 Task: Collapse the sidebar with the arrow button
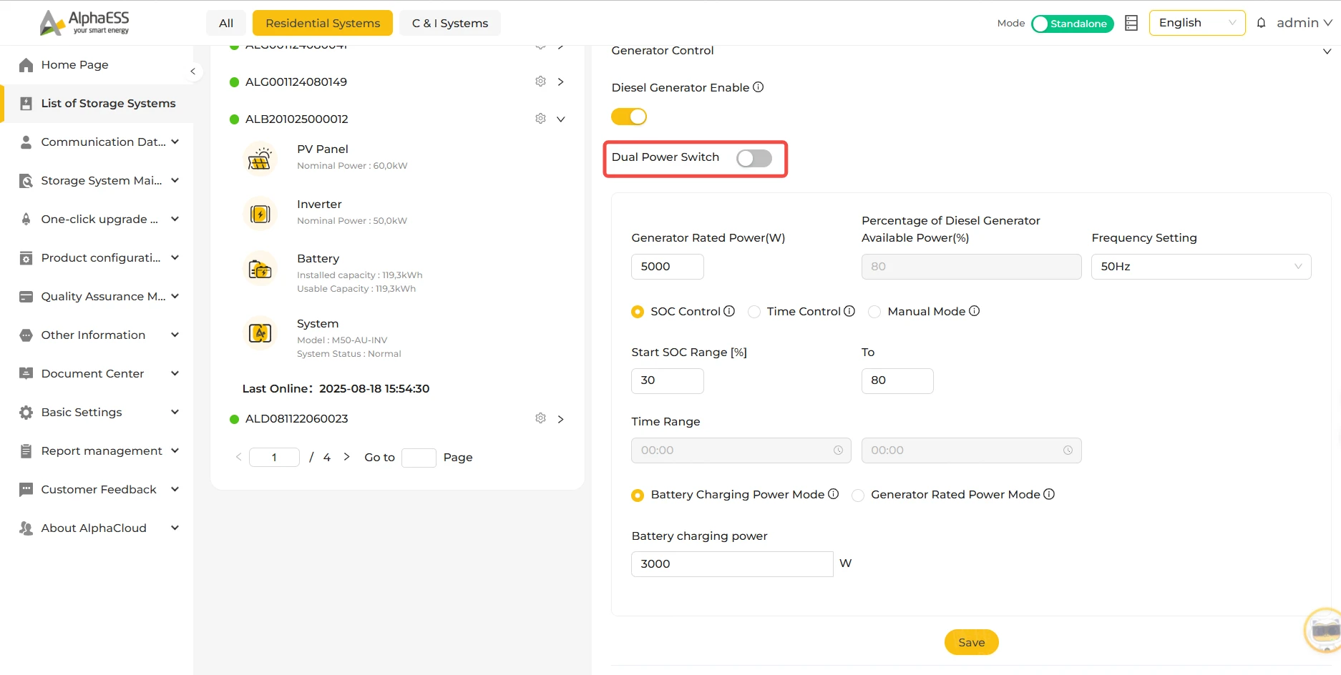coord(192,72)
